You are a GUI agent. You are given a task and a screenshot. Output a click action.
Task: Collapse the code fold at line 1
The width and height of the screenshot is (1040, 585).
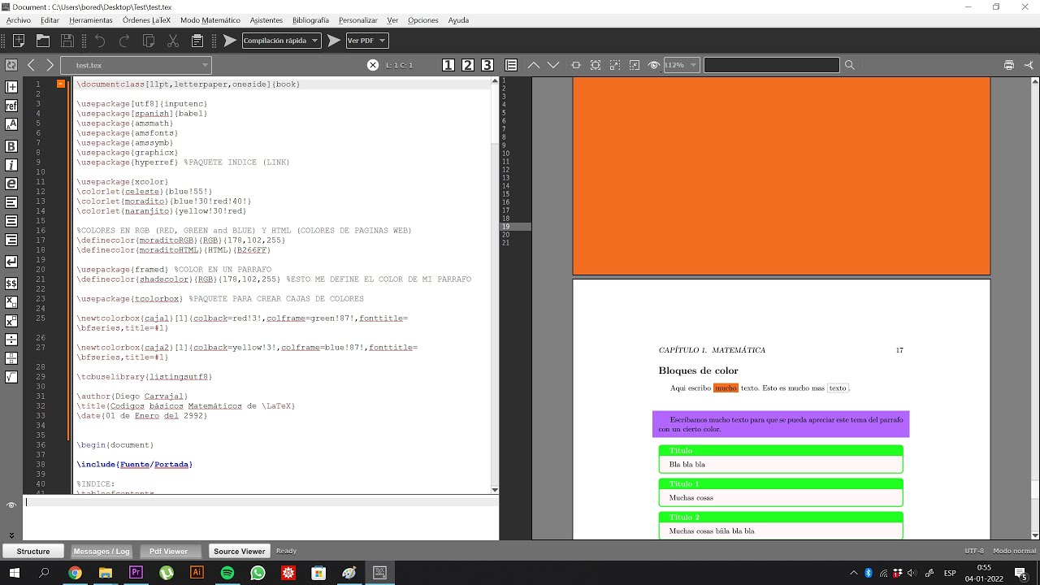coord(61,84)
